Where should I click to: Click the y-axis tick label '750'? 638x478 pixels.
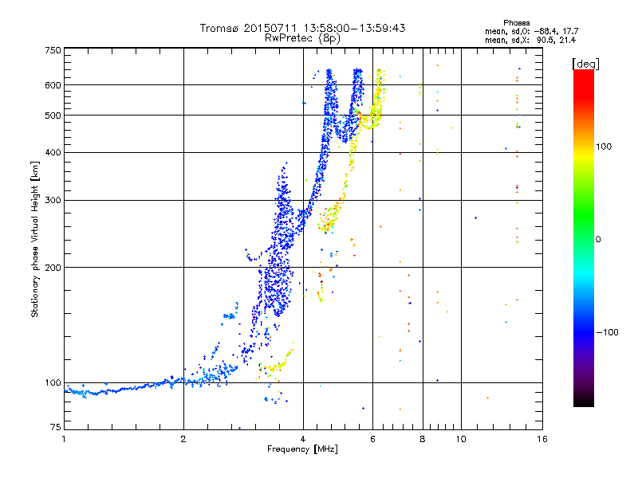click(x=53, y=50)
